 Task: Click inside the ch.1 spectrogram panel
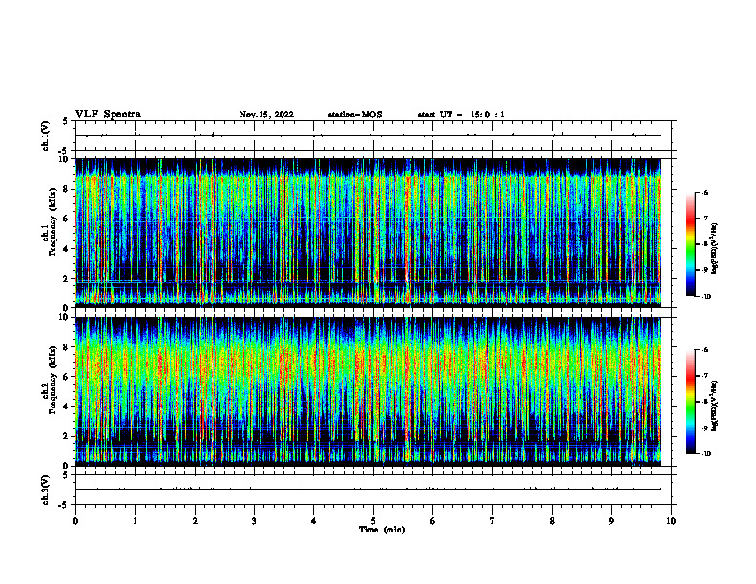(x=368, y=233)
